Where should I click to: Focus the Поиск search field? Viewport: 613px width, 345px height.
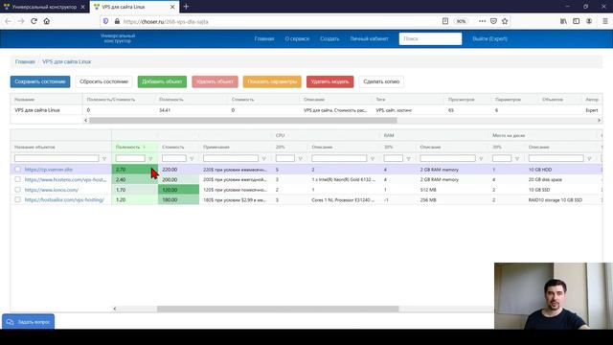[x=430, y=38]
